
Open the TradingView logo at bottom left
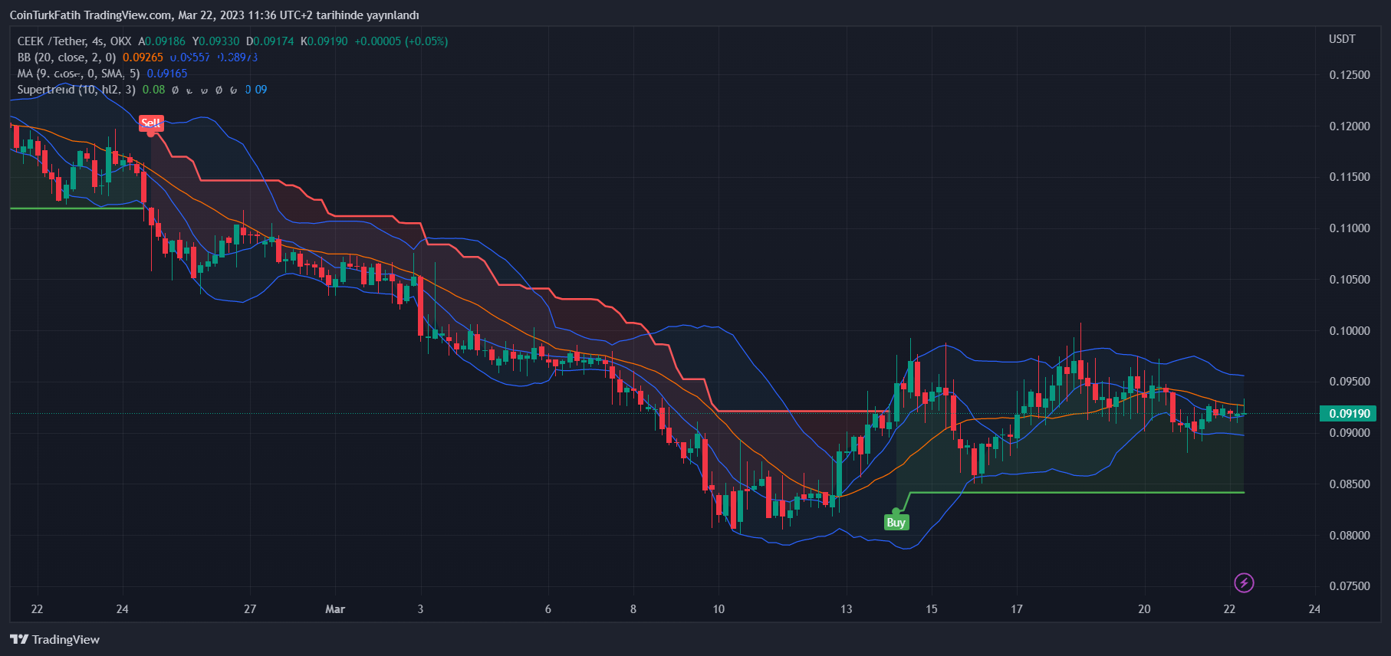pos(54,639)
